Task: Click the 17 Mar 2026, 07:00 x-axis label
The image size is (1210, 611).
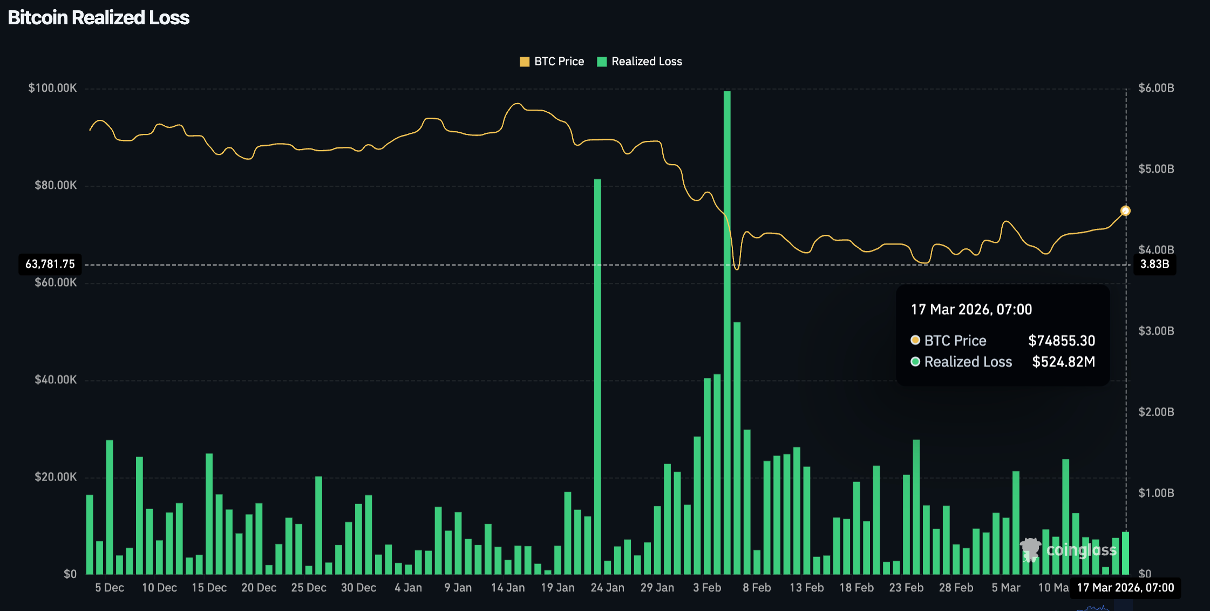Action: click(x=1125, y=588)
